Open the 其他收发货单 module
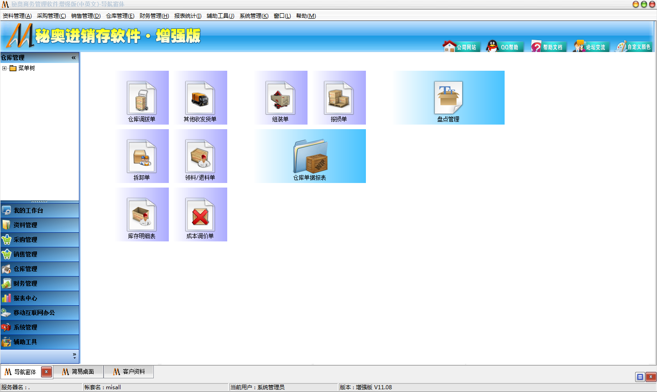 200,98
